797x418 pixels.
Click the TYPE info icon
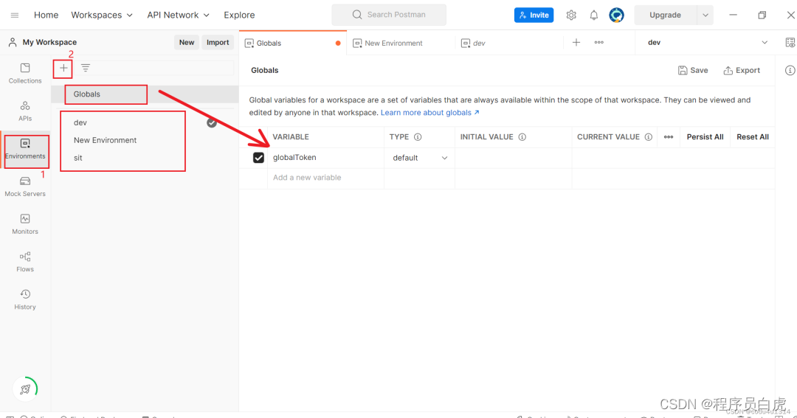(418, 137)
